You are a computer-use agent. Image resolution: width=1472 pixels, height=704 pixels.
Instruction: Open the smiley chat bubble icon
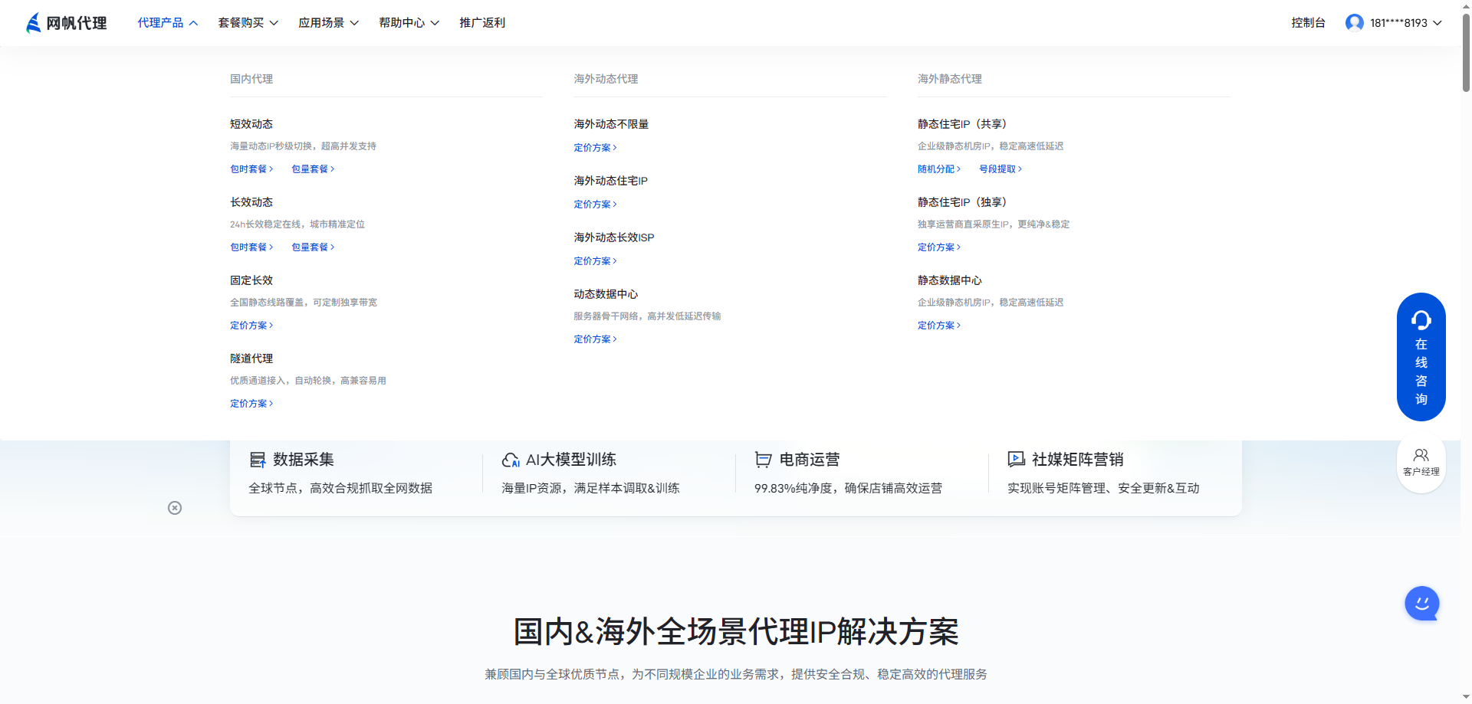click(1422, 604)
